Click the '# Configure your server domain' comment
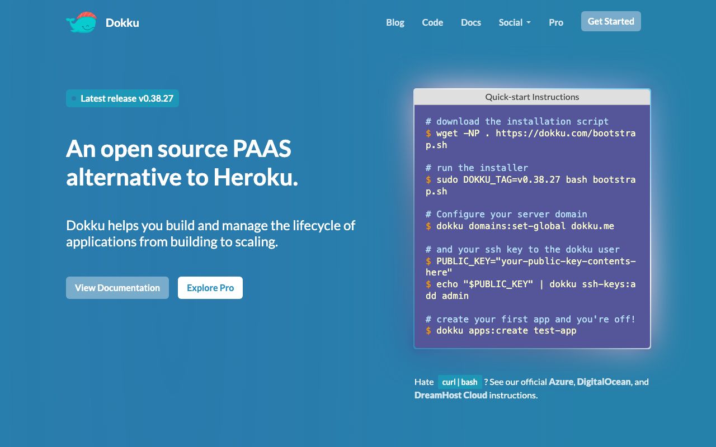The image size is (716, 447). click(x=506, y=214)
